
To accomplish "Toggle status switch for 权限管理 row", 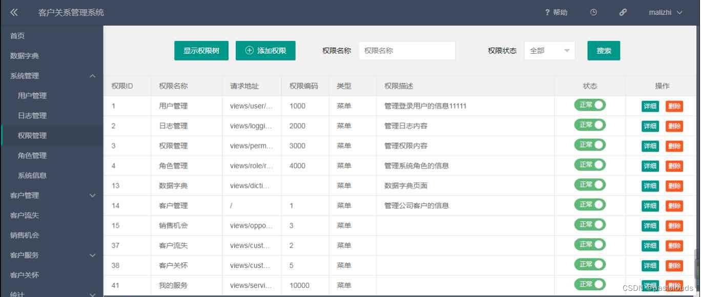I will point(590,145).
